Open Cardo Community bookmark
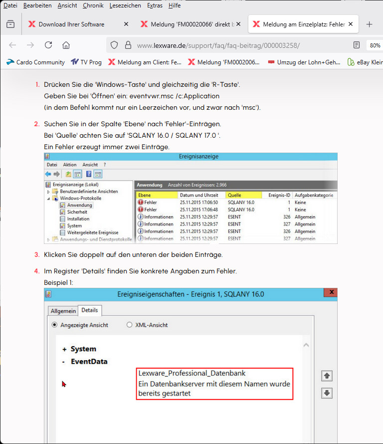 click(36, 62)
